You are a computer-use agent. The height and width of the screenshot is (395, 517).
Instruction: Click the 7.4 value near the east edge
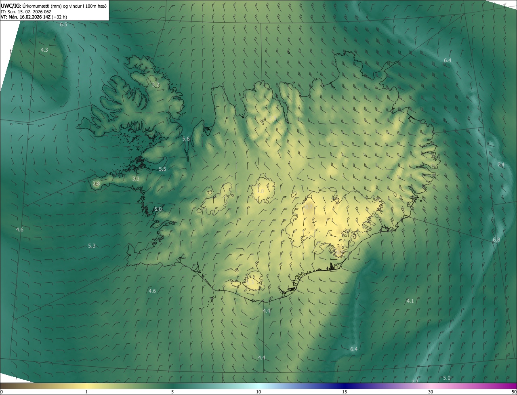[501, 164]
